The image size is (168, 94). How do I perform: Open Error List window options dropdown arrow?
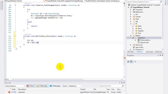(x=120, y=83)
